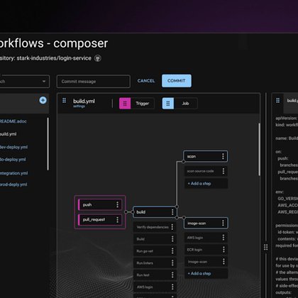
Task: Open dev-deploy.yml file
Action: [x=13, y=147]
